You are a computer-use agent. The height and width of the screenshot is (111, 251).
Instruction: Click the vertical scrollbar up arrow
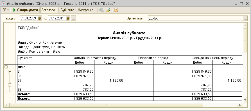point(245,25)
